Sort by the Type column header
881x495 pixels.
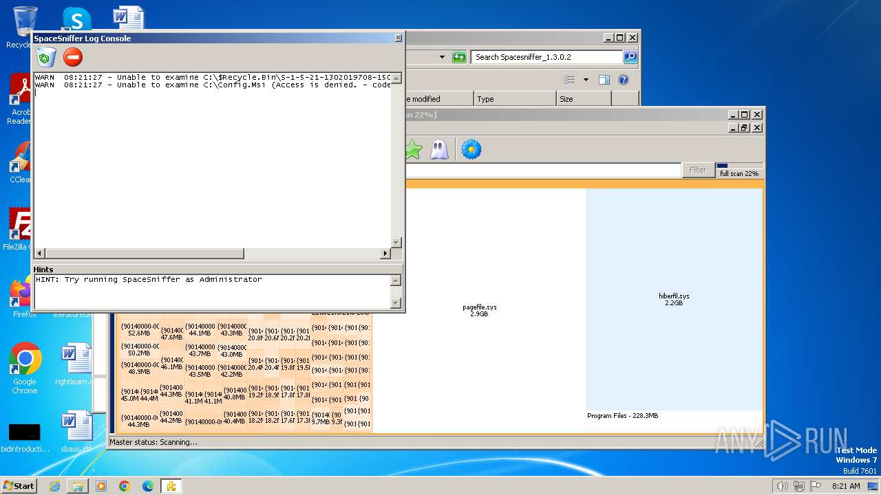515,99
